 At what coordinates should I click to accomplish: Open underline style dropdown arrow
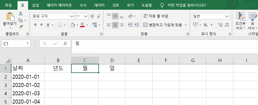(x=53, y=25)
